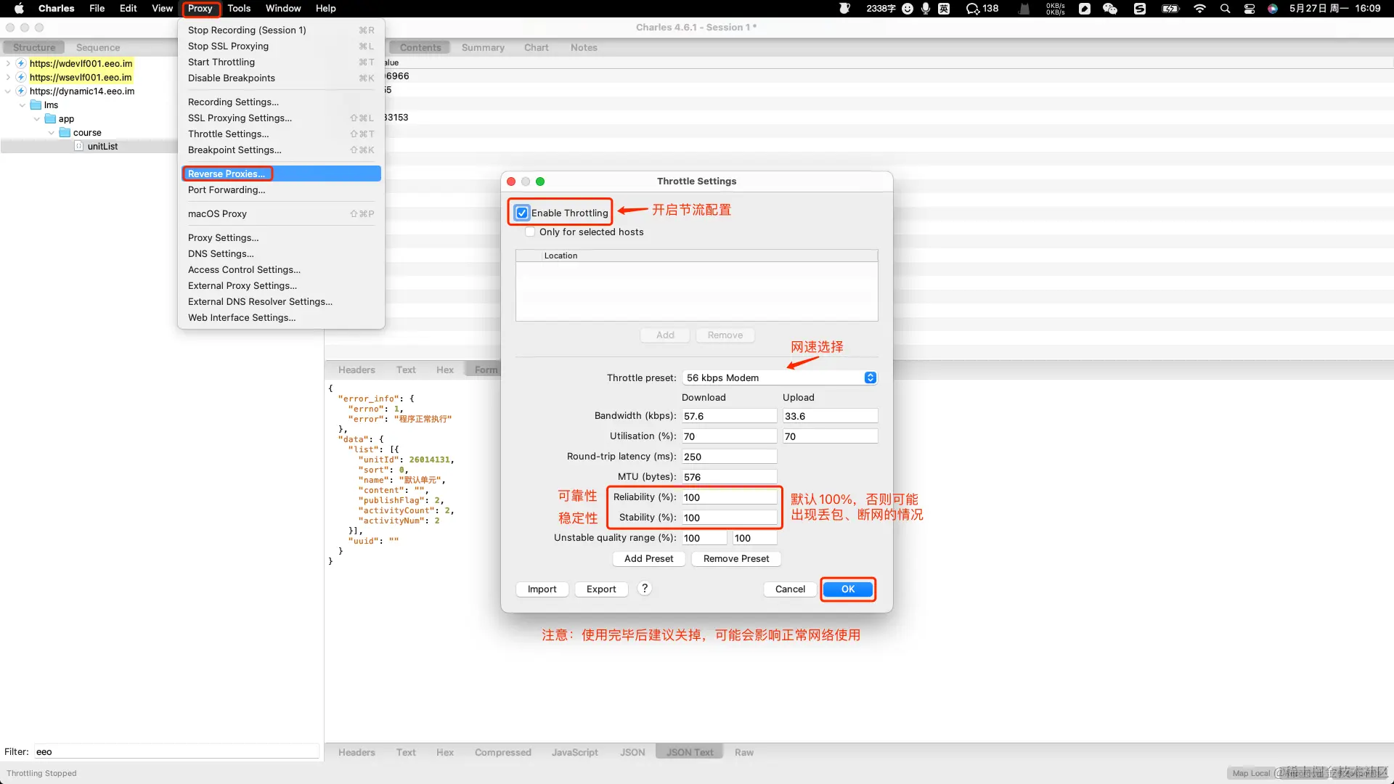Click the Wi-Fi status icon
The height and width of the screenshot is (784, 1394).
1199,9
